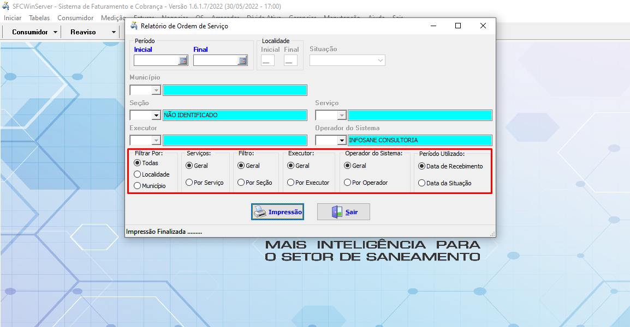Click Sair to close the report dialog
Viewport: 630px width, 327px height.
click(x=343, y=211)
